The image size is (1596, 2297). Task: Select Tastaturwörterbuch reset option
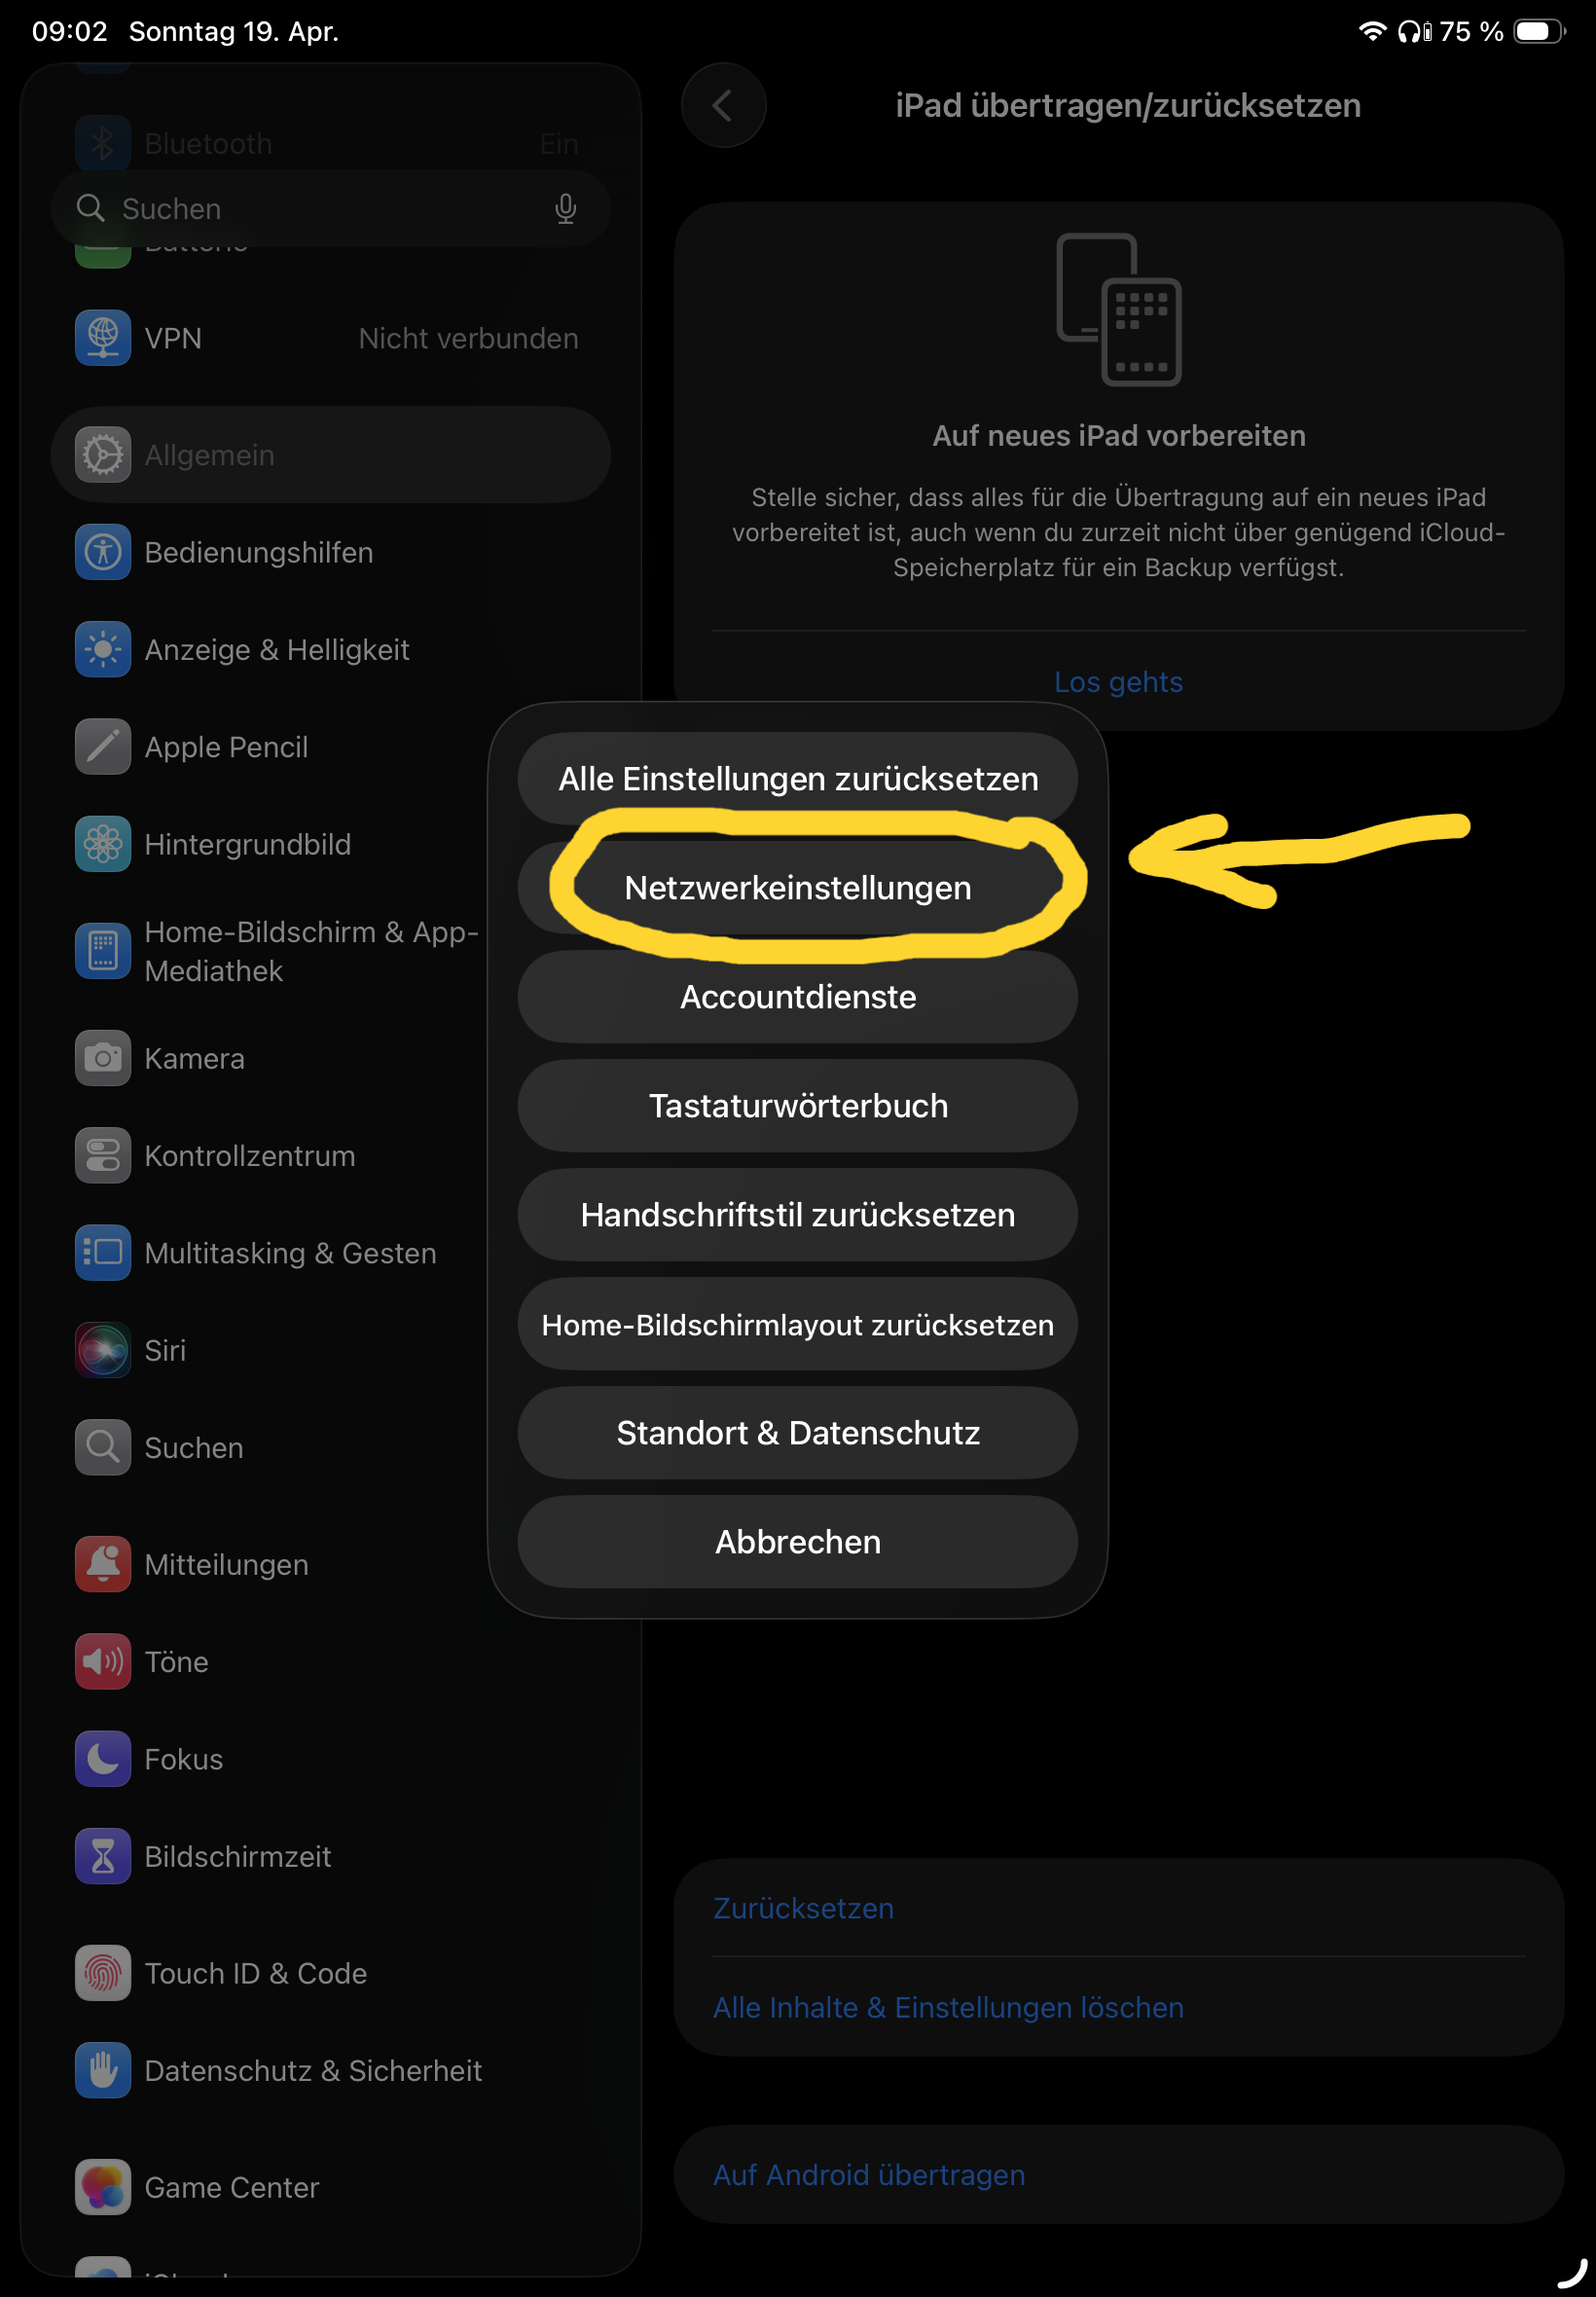[797, 1106]
